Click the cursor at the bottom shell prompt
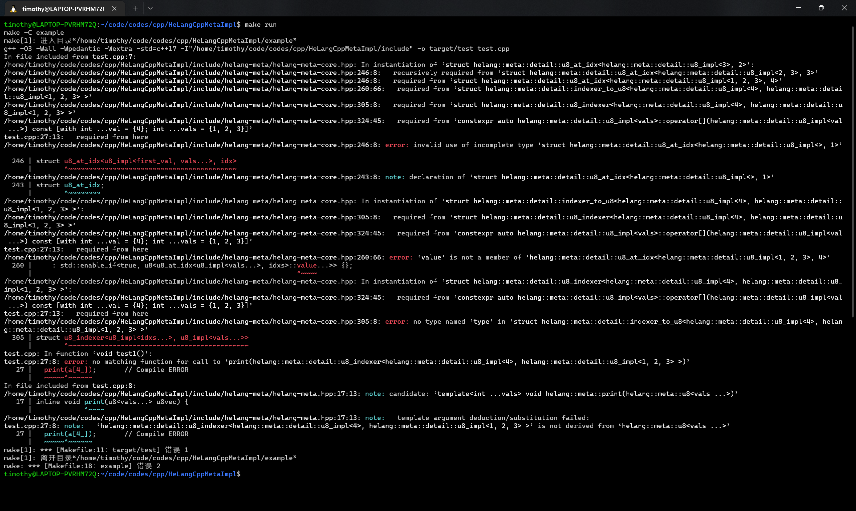Screen dimensions: 856x511 click(245, 474)
